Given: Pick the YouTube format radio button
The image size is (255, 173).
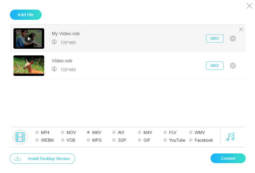Looking at the screenshot, I should pyautogui.click(x=165, y=140).
